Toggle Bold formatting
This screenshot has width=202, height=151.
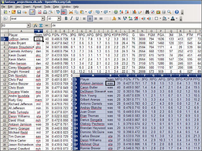tap(66, 19)
